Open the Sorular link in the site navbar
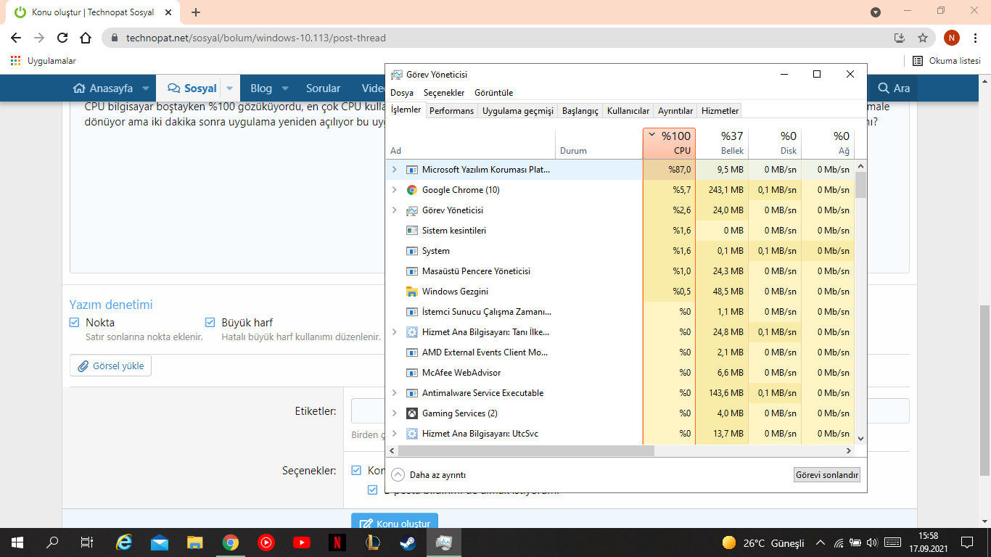The height and width of the screenshot is (557, 991). tap(323, 88)
